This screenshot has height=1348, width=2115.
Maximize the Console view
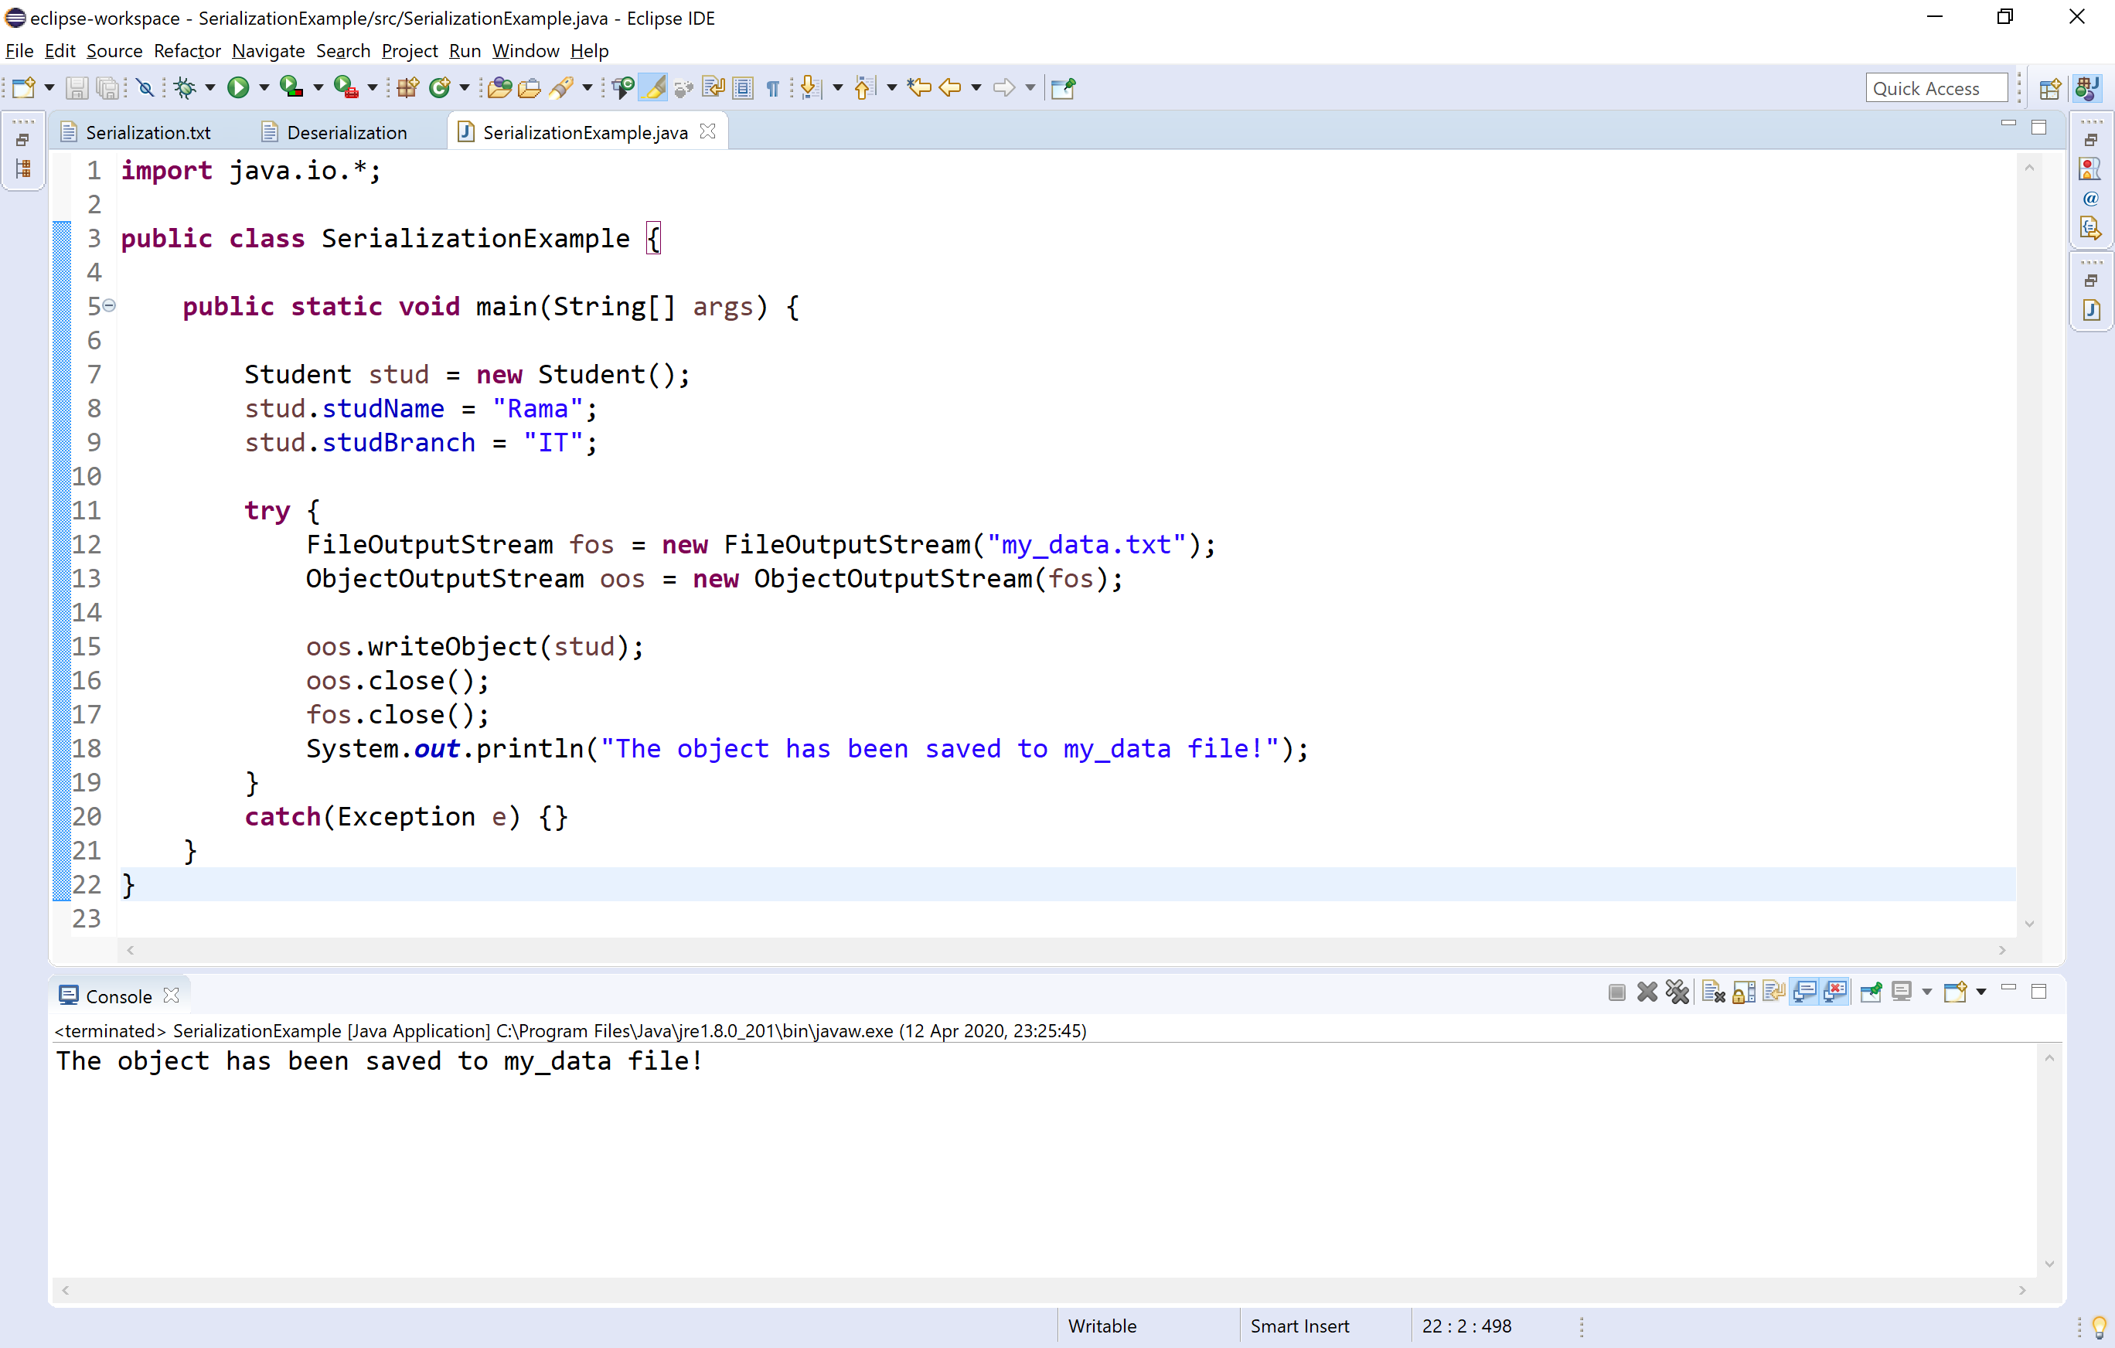pos(2039,991)
